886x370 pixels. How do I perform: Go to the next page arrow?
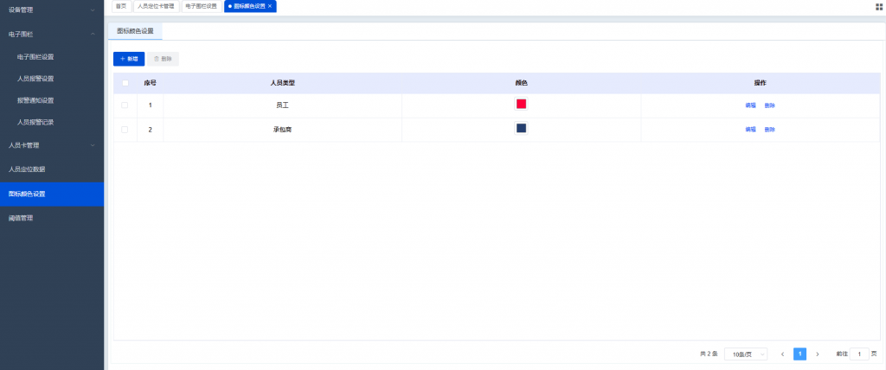[818, 354]
